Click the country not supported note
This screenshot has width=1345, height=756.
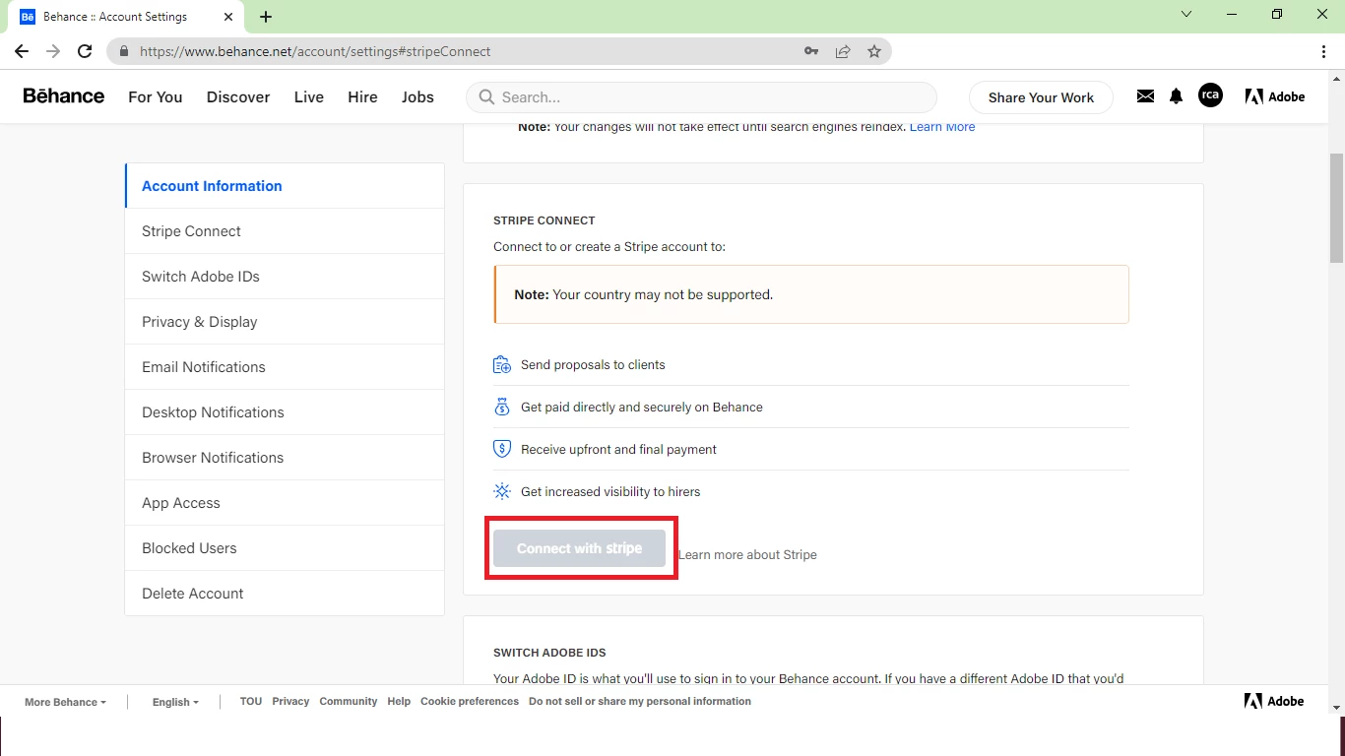click(x=811, y=294)
